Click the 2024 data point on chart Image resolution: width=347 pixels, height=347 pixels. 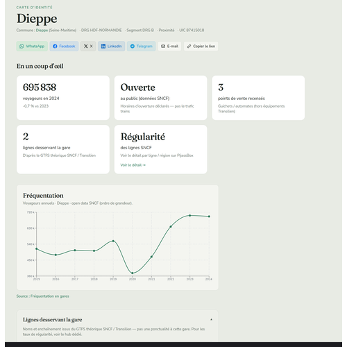point(209,217)
